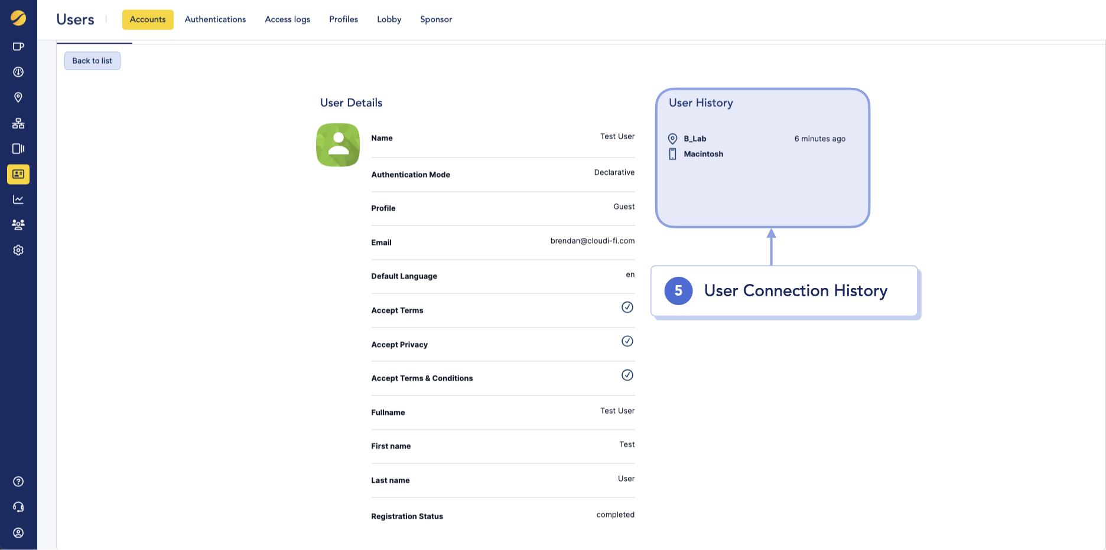
Task: Go to the Lobby tab
Action: [389, 19]
